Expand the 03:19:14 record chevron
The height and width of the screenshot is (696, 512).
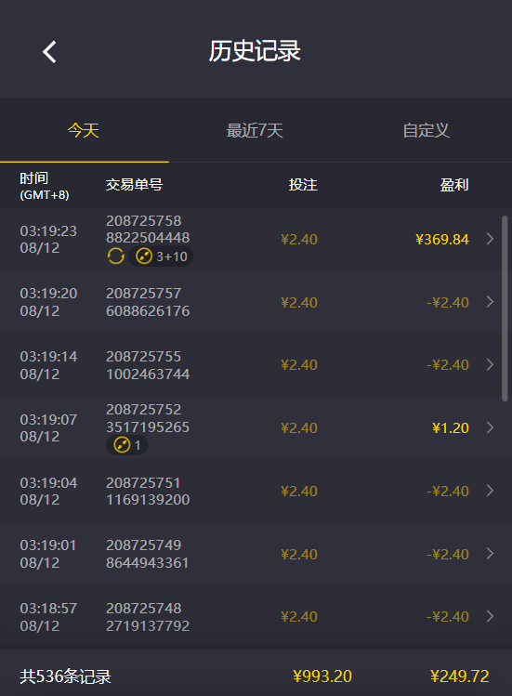point(490,364)
